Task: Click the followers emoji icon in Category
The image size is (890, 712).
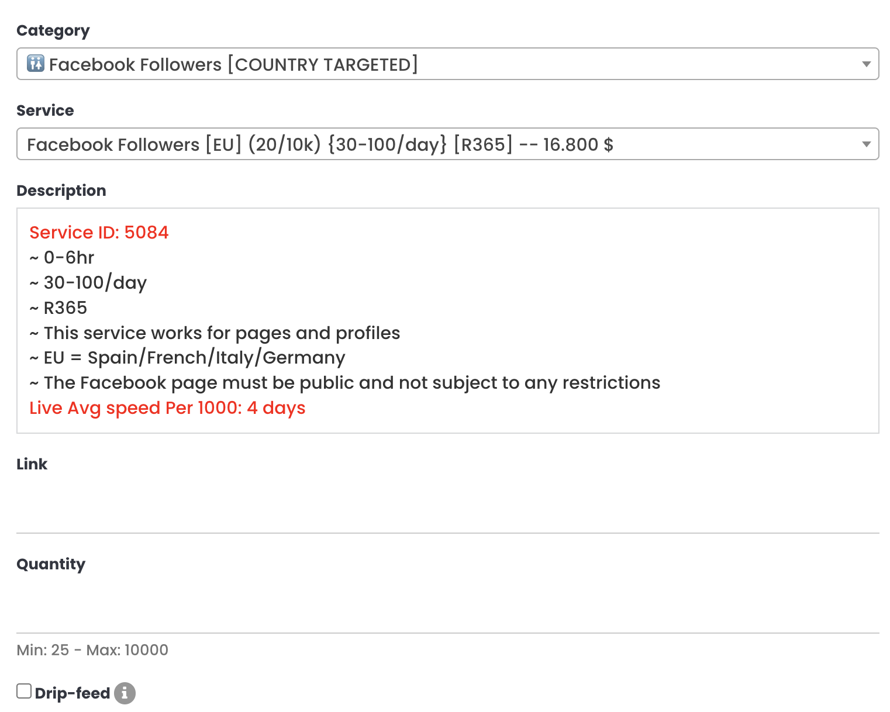Action: [x=36, y=64]
